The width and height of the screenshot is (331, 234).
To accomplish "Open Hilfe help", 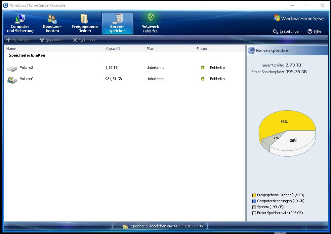I will pos(314,31).
